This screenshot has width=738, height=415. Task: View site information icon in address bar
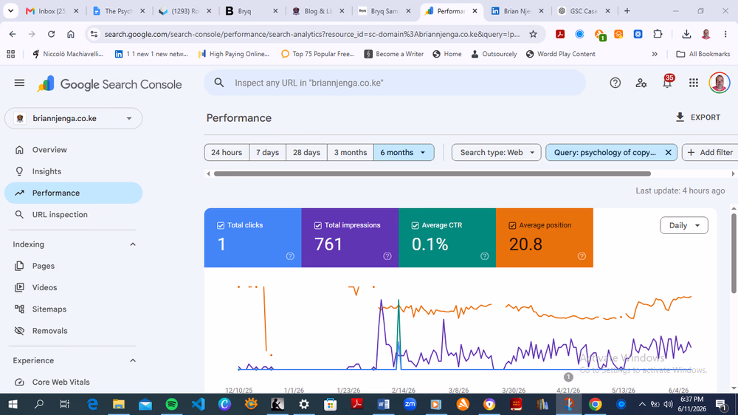94,34
